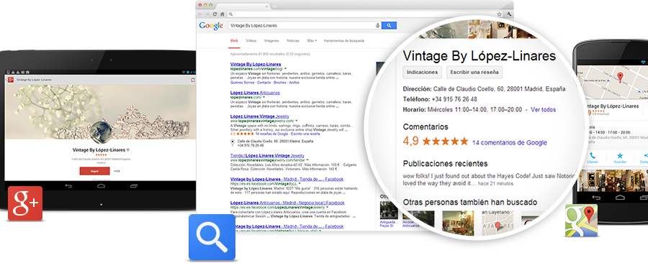Expand arrow next to lopezlinaresvintagejewelry.com URL
Viewport: 648px width, 263px height.
click(297, 121)
